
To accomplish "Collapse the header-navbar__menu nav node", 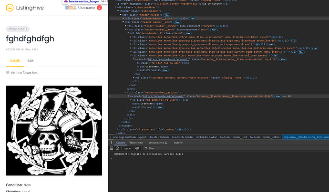I will point(126,29).
